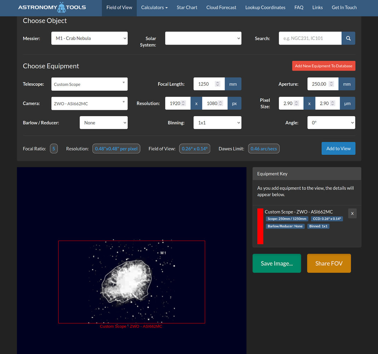Click the M1 label in the sky view
The height and width of the screenshot is (354, 378).
click(x=163, y=253)
